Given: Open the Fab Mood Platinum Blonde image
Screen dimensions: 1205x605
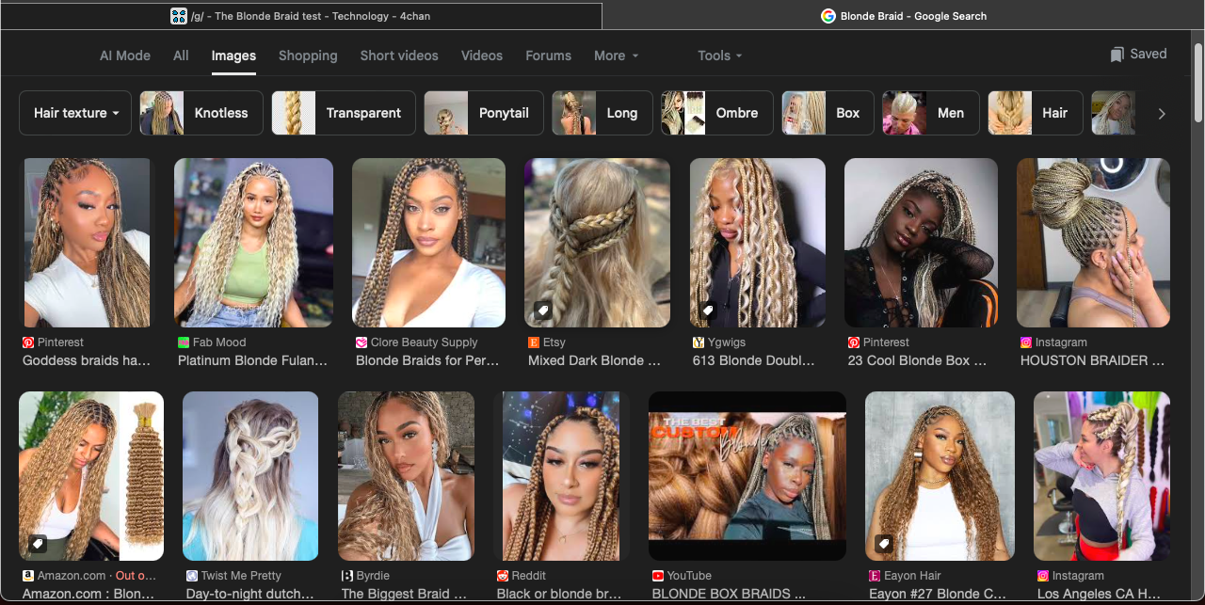Looking at the screenshot, I should point(253,243).
